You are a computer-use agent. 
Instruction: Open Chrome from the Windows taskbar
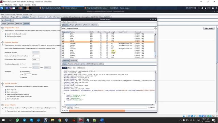(x=60, y=120)
